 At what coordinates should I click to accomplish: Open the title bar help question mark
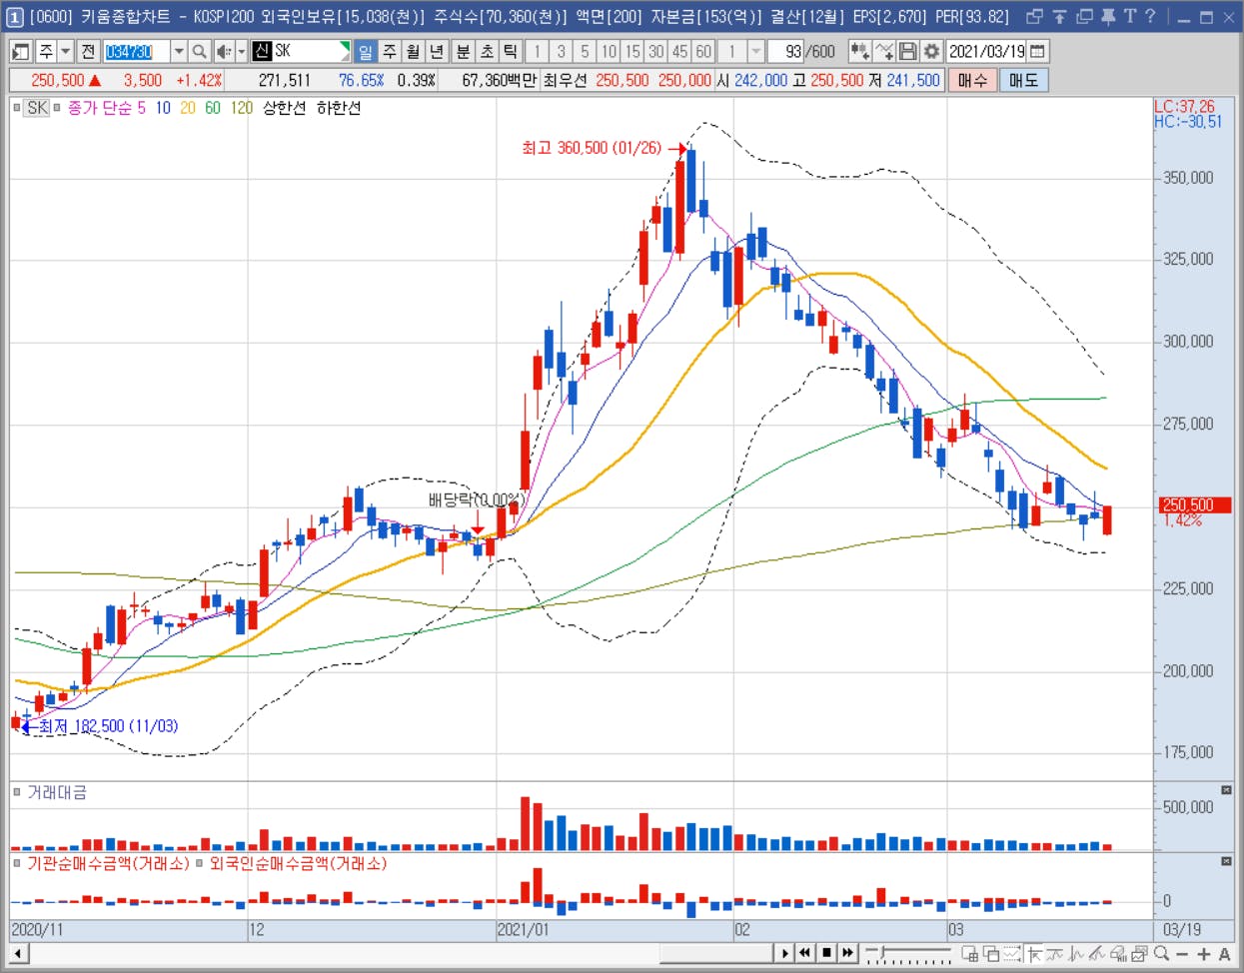[x=1150, y=16]
